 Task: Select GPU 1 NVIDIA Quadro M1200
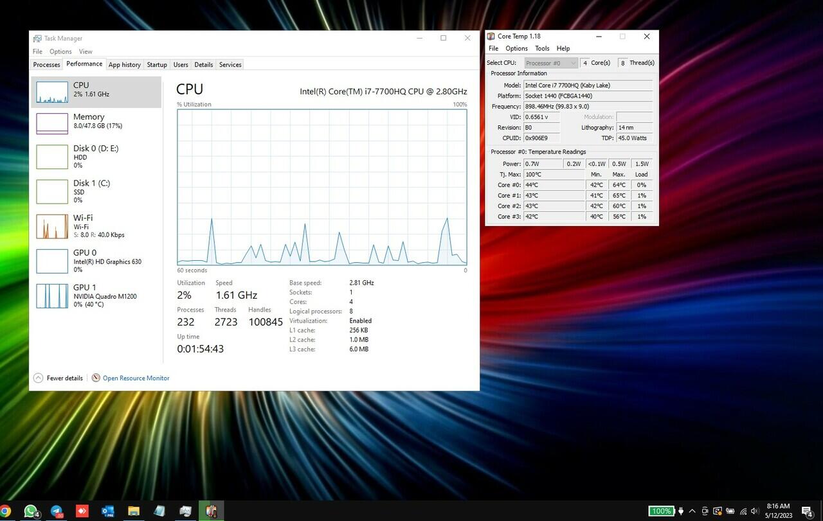(x=96, y=296)
